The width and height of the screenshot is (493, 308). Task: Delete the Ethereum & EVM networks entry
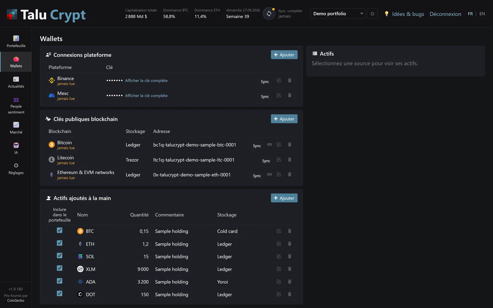[290, 174]
